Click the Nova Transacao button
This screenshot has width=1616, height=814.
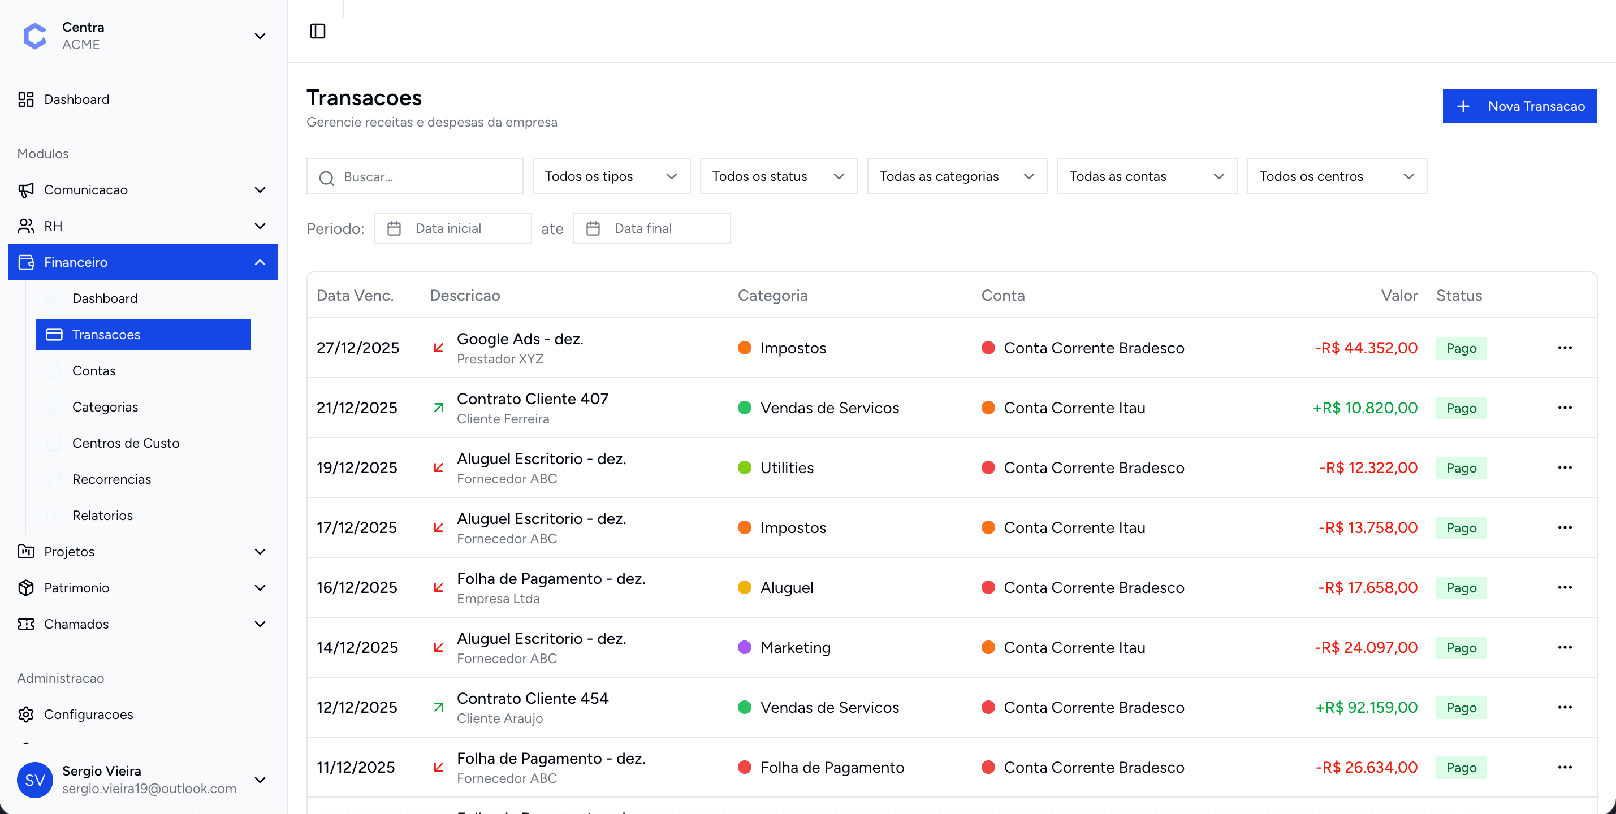pos(1519,106)
